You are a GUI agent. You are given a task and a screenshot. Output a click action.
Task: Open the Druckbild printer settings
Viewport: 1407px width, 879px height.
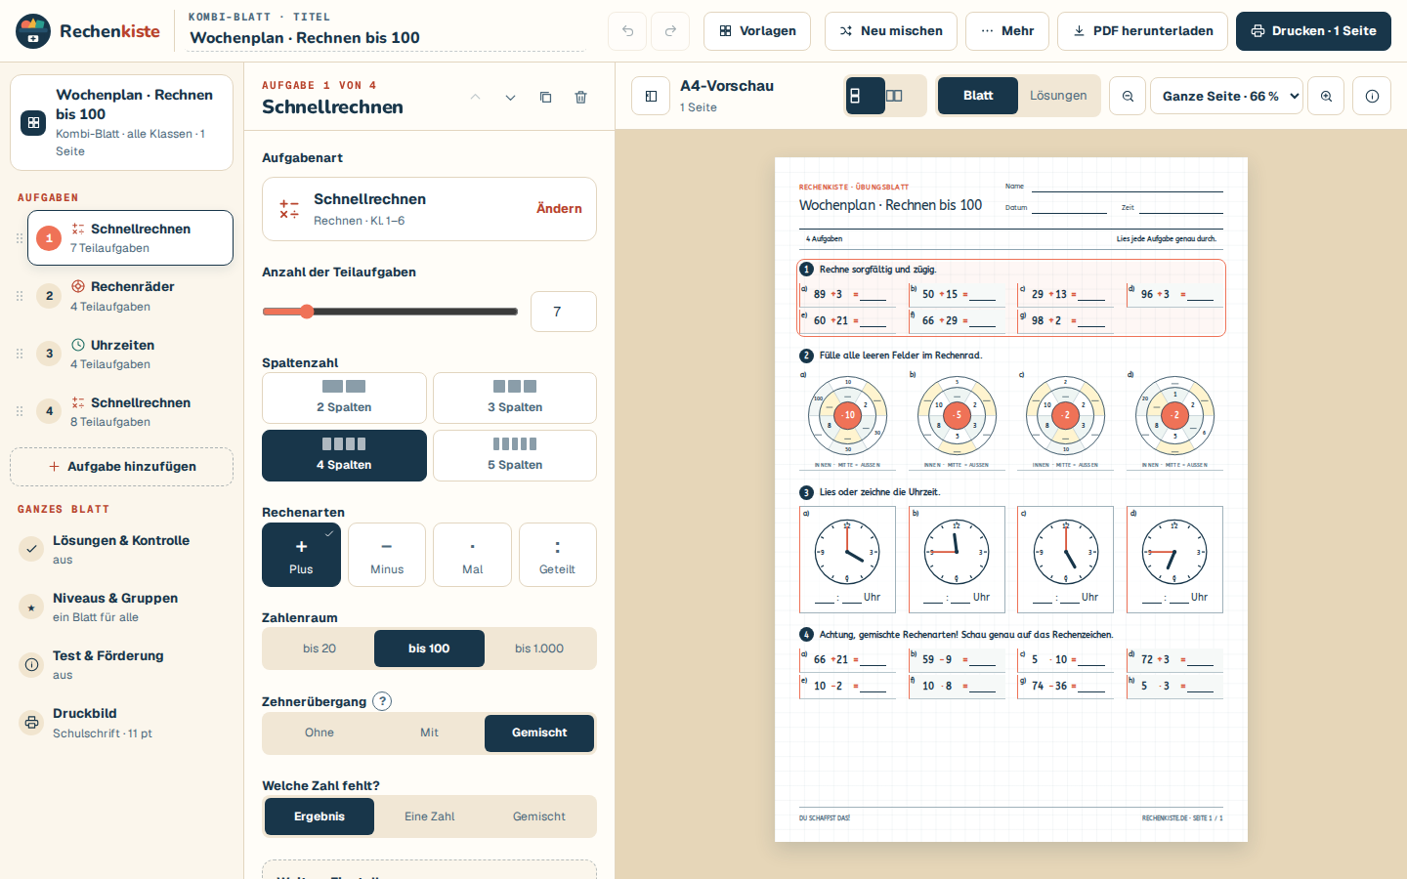click(x=122, y=723)
